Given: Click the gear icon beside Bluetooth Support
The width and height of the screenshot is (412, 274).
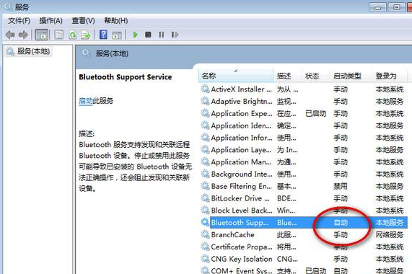Looking at the screenshot, I should (x=205, y=222).
